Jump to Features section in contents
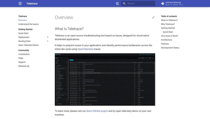210x119 pixels. click(x=165, y=44)
